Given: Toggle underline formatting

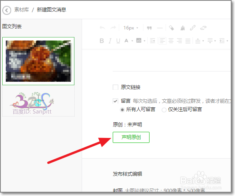Looking at the screenshot, I should pyautogui.click(x=118, y=41).
